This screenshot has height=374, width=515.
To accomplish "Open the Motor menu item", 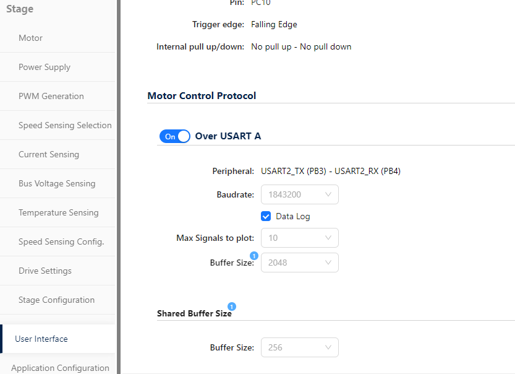I will click(x=31, y=38).
